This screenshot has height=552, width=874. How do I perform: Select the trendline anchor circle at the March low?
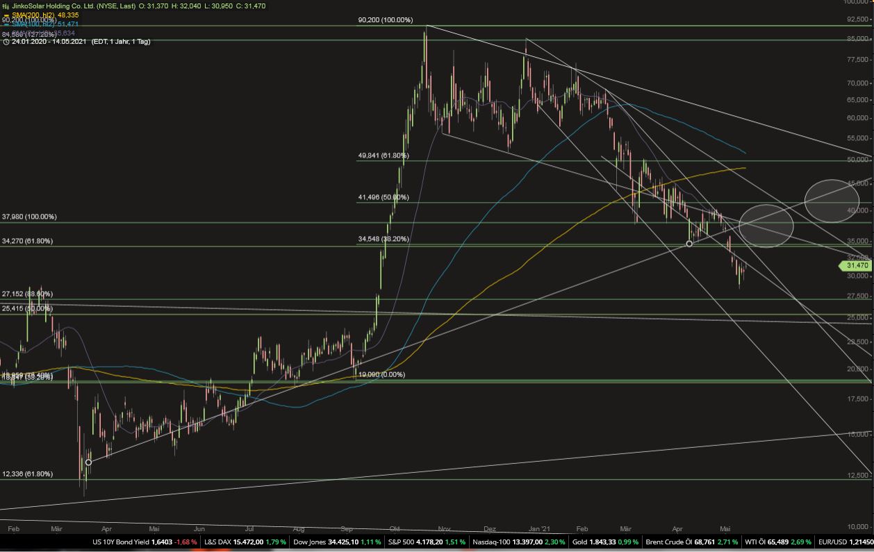[88, 462]
